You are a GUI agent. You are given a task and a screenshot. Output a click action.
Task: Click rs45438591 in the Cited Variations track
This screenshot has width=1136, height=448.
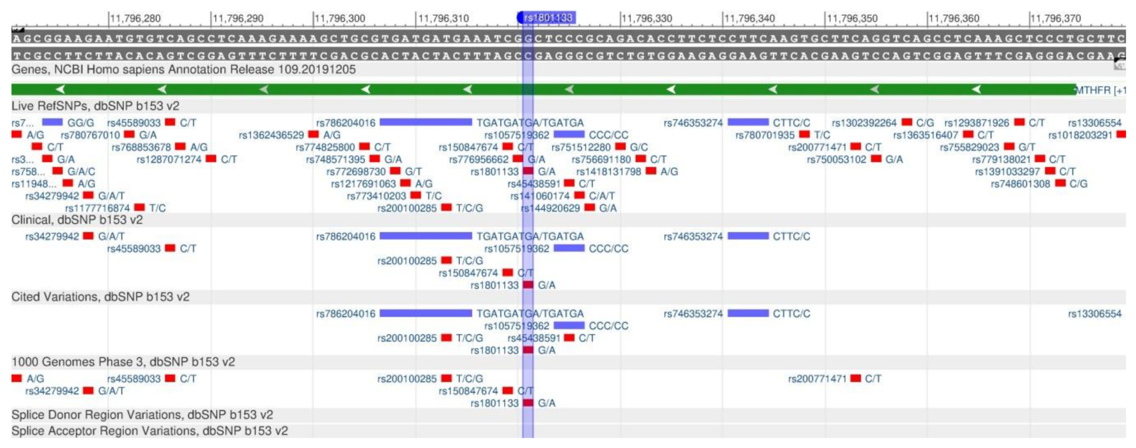[x=569, y=338]
